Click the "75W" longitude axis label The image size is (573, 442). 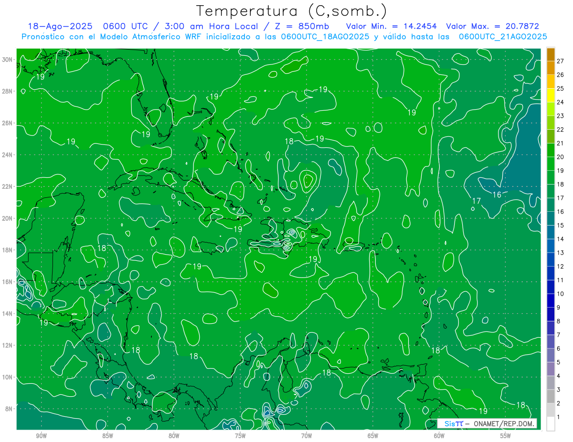[x=240, y=436]
